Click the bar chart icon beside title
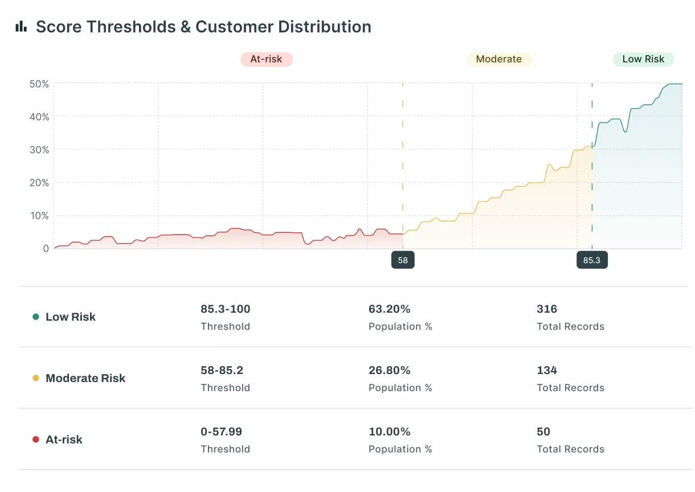695x492 pixels. (x=21, y=26)
